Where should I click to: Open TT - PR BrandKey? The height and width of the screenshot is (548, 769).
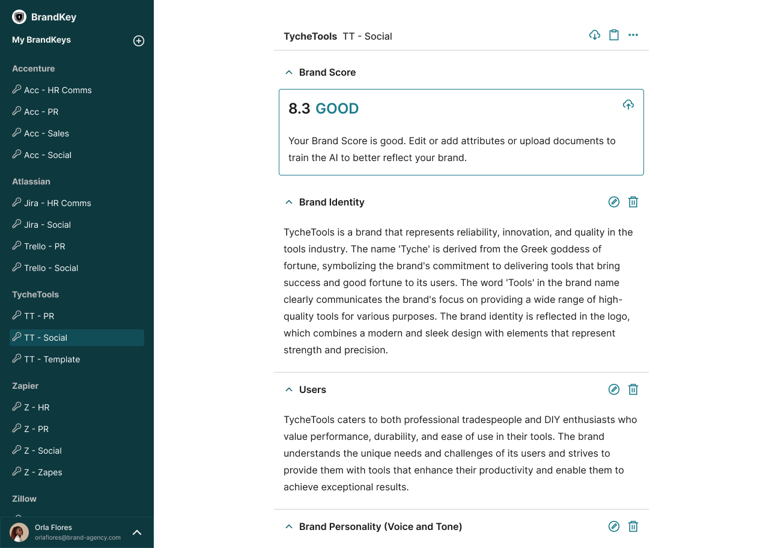pyautogui.click(x=77, y=316)
